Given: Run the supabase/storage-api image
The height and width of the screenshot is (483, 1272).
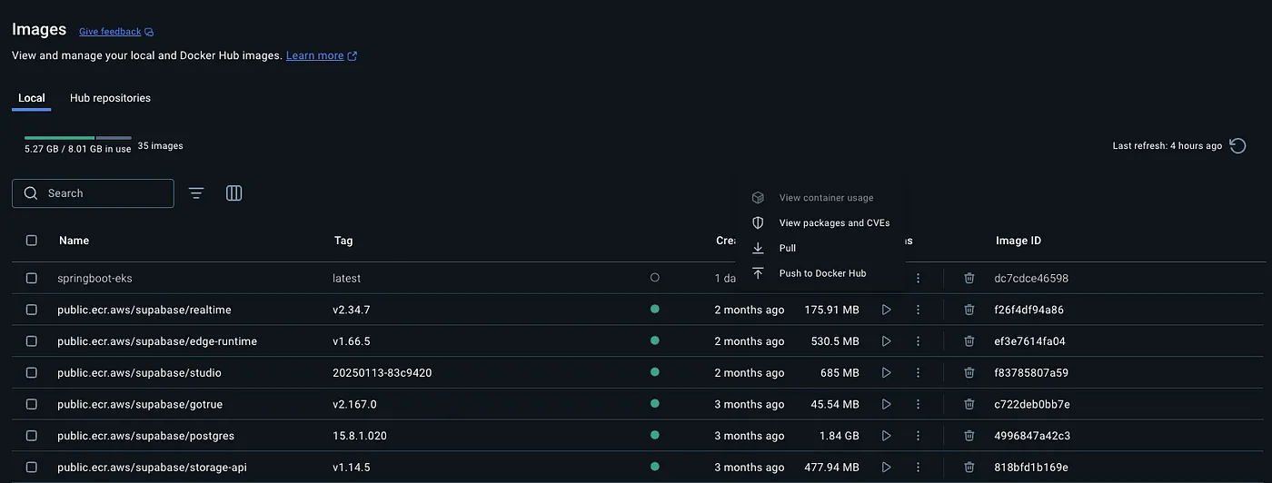Looking at the screenshot, I should [886, 468].
